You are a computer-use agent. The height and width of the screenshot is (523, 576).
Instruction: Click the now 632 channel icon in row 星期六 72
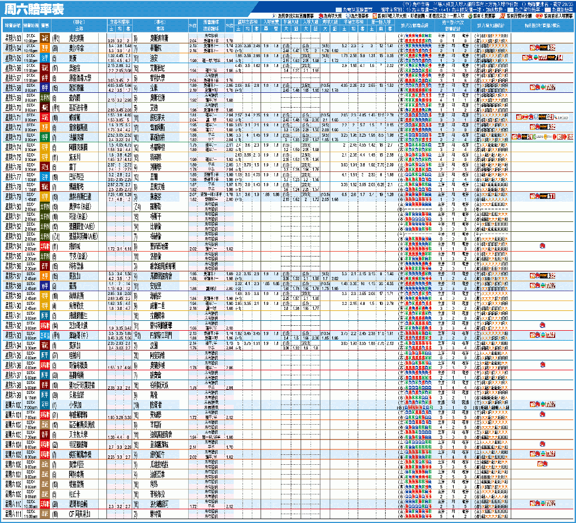point(547,127)
